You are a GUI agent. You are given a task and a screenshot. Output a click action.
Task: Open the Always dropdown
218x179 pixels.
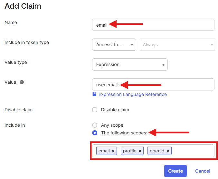pyautogui.click(x=177, y=45)
